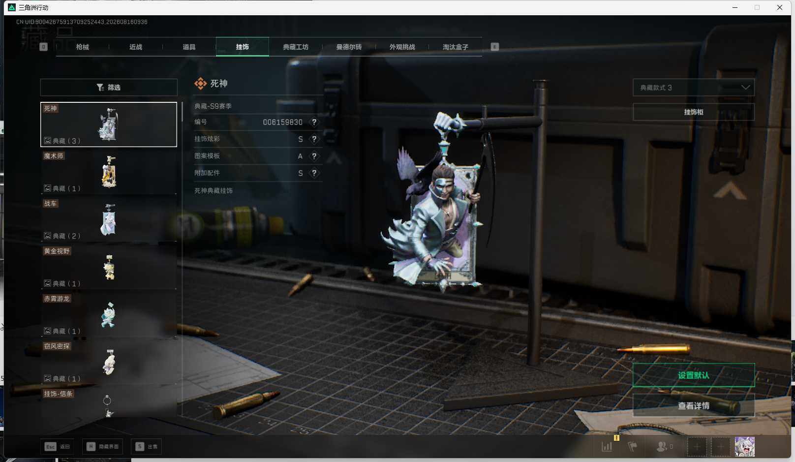Click the 典藏-S9赛季 label
This screenshot has width=795, height=462.
pos(213,106)
